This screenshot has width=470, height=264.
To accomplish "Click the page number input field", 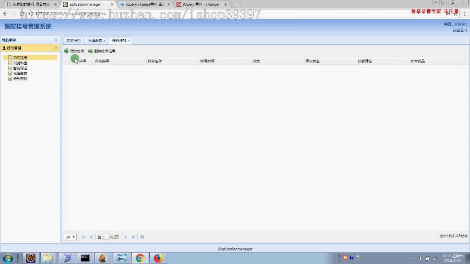I will pos(105,237).
